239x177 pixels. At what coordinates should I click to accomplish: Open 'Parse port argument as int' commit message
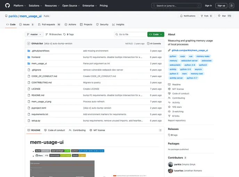(x=97, y=64)
